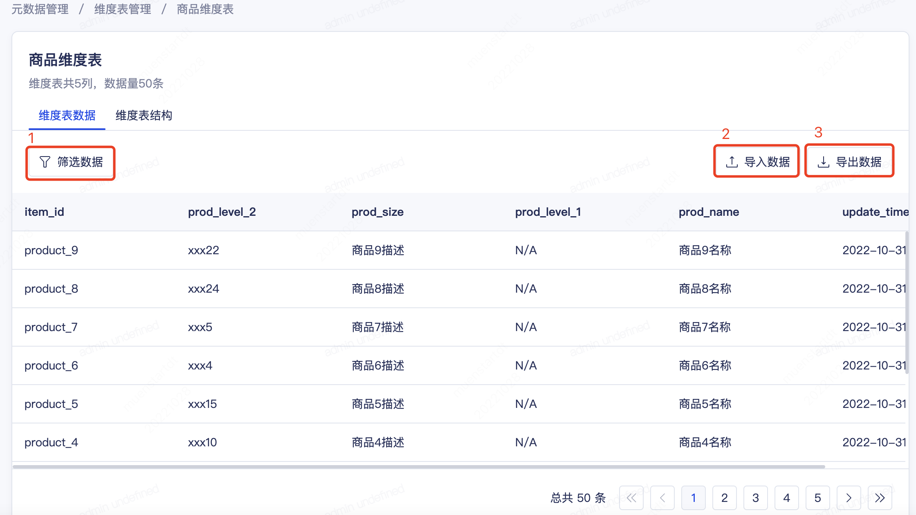Click the horizontal table scrollbar
Viewport: 916px width, 515px height.
419,466
